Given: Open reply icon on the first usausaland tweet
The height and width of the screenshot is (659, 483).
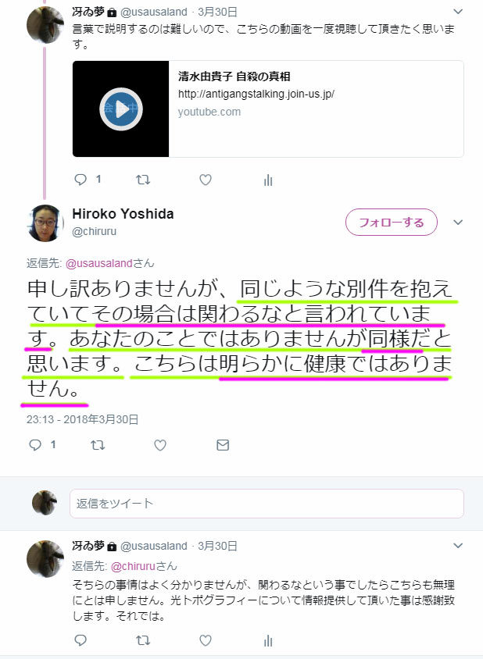Looking at the screenshot, I should pyautogui.click(x=80, y=180).
